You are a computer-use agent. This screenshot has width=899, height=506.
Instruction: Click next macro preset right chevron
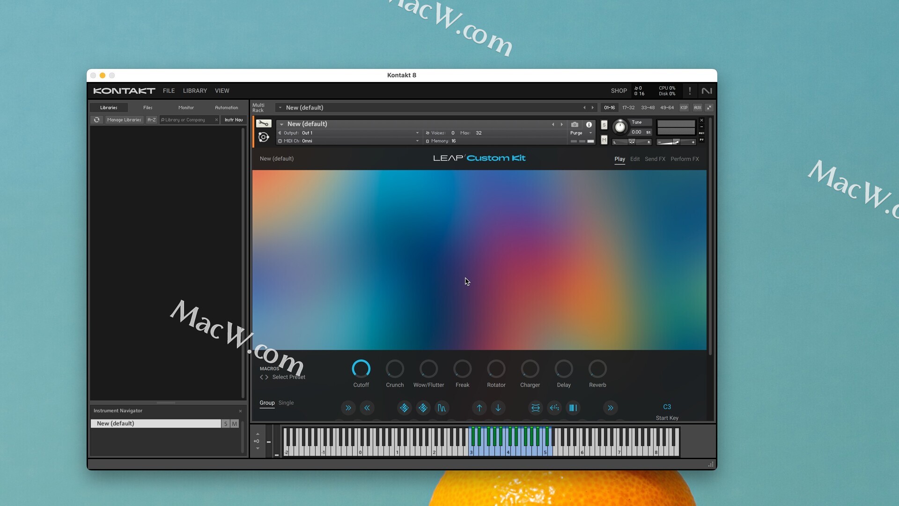tap(267, 377)
